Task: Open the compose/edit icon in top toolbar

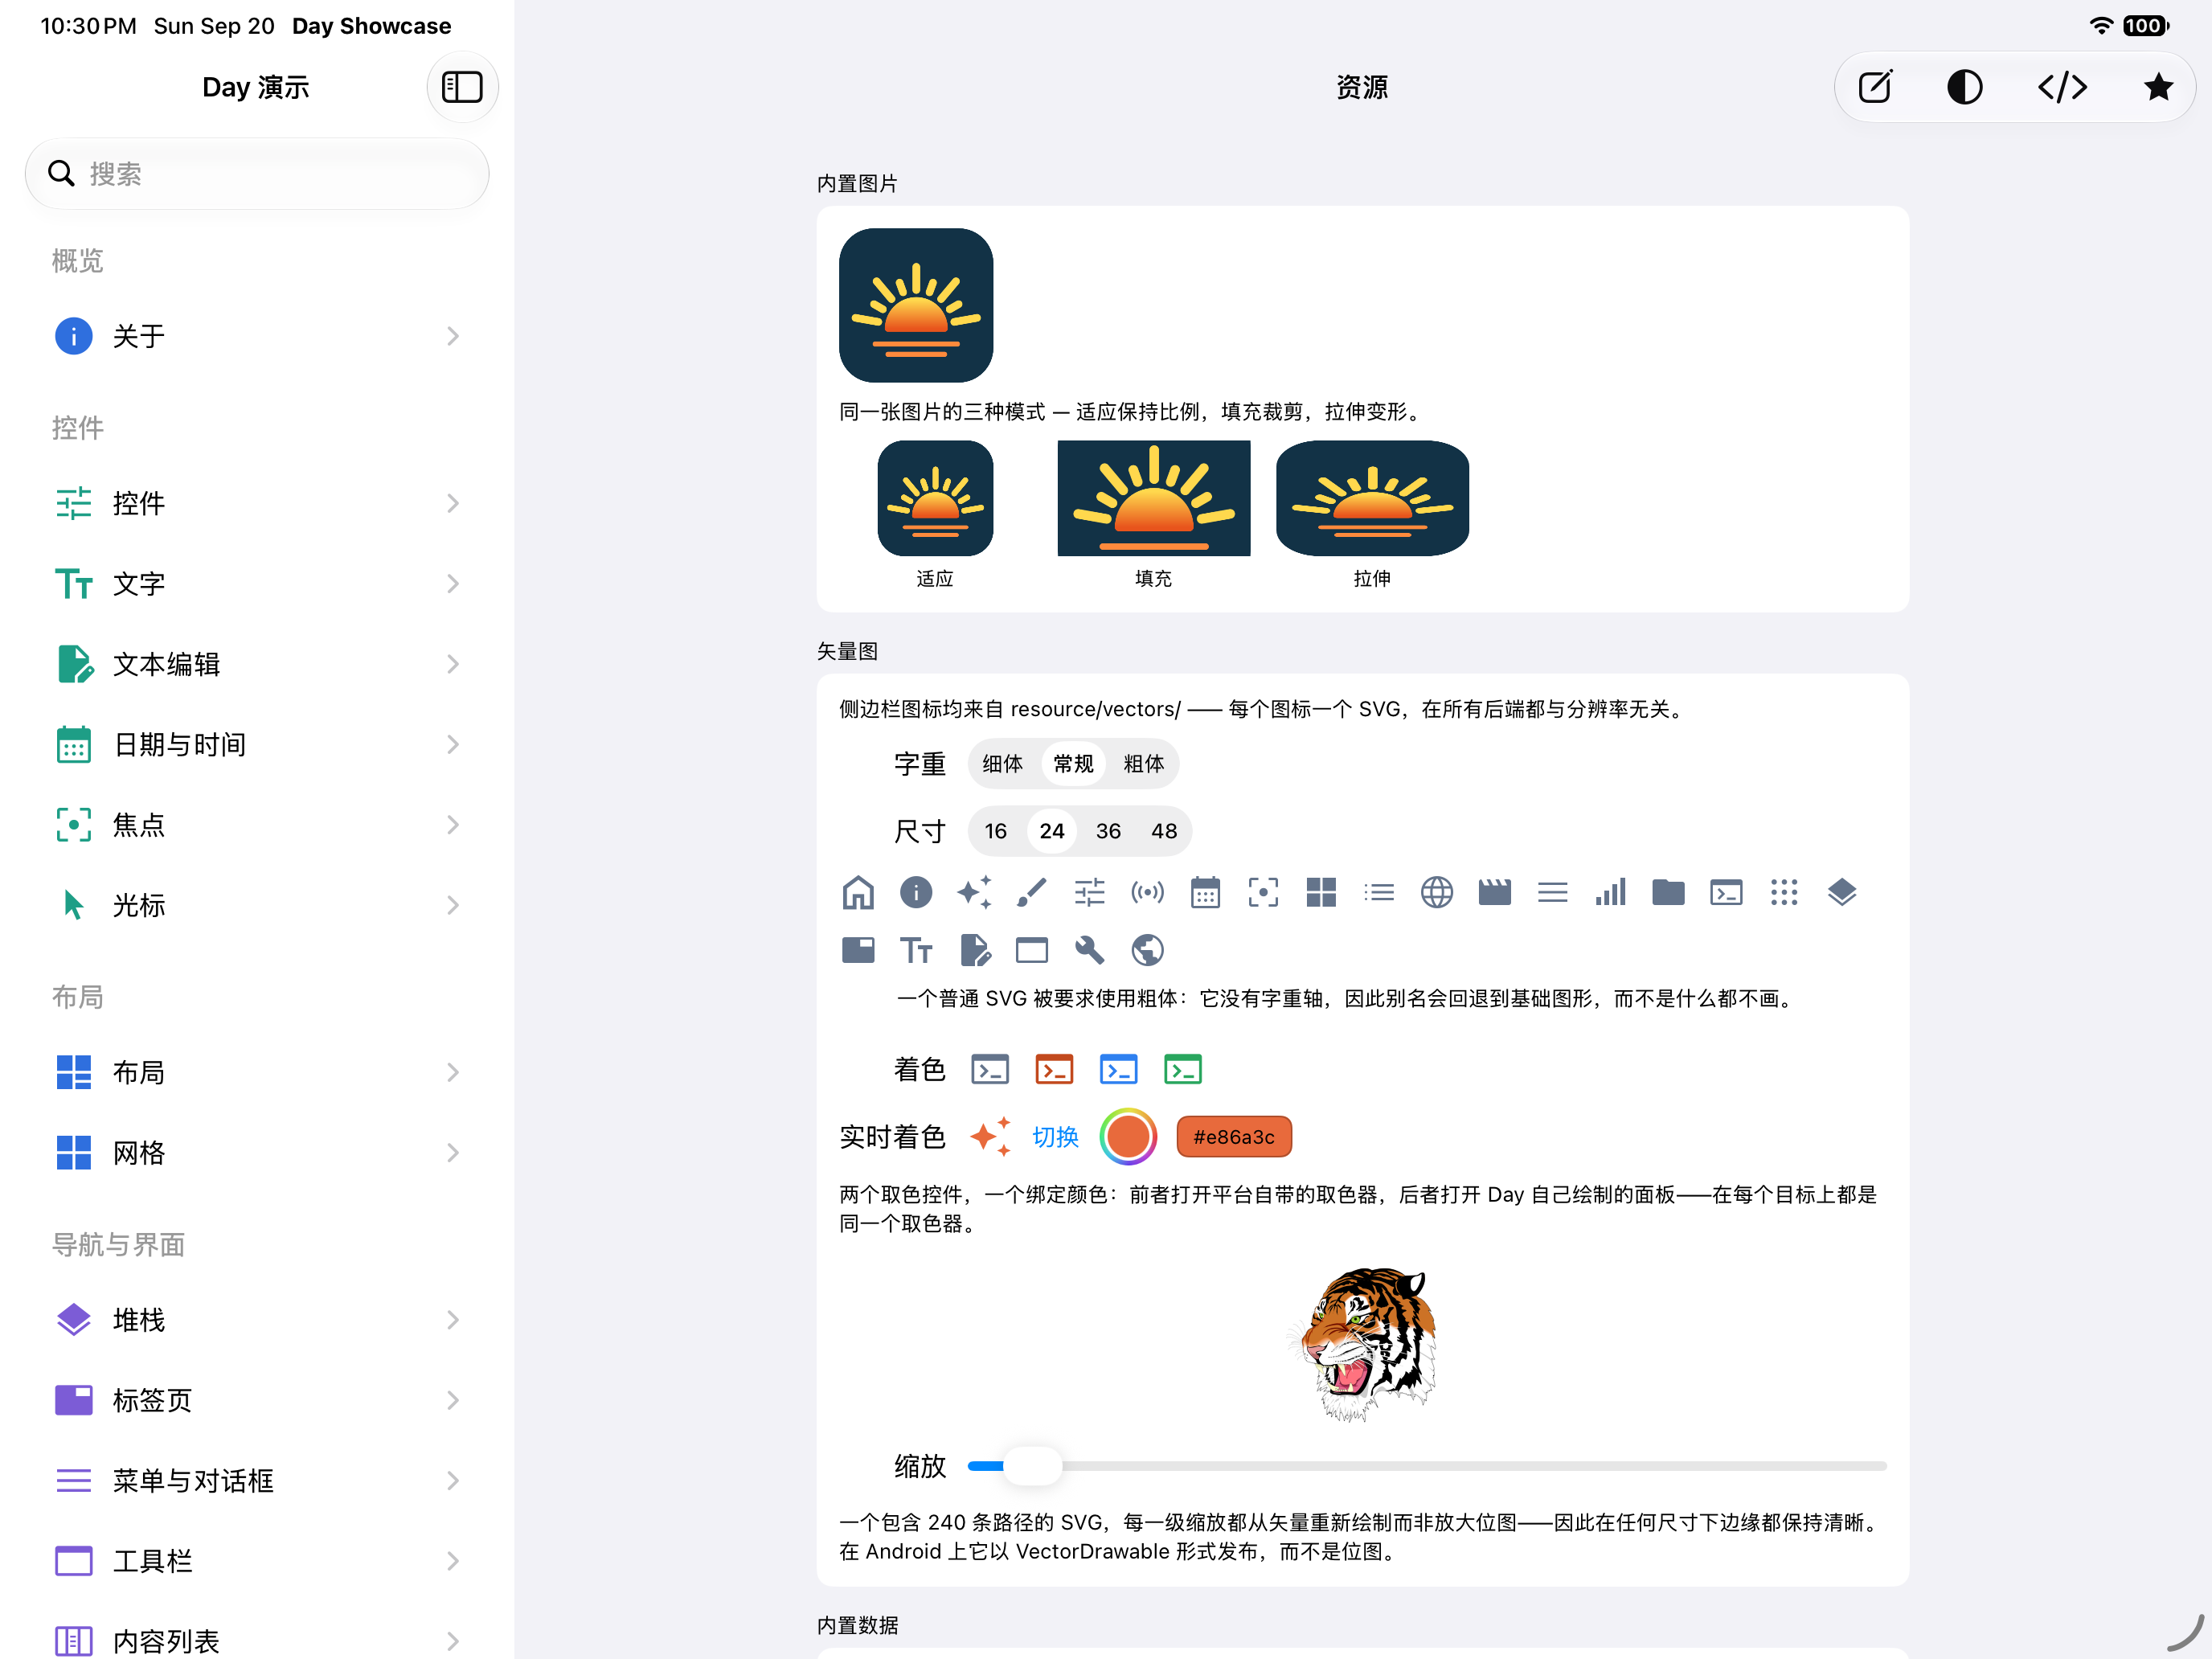Action: click(1875, 87)
